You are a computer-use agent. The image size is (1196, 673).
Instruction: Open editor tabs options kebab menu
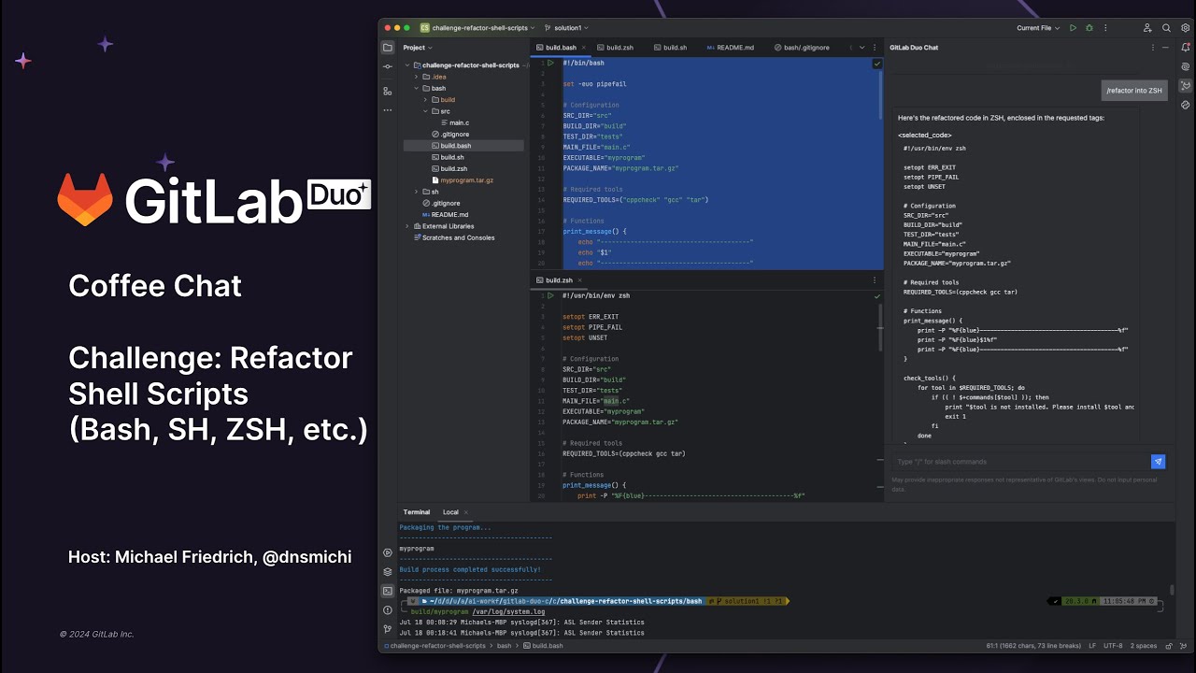click(876, 47)
